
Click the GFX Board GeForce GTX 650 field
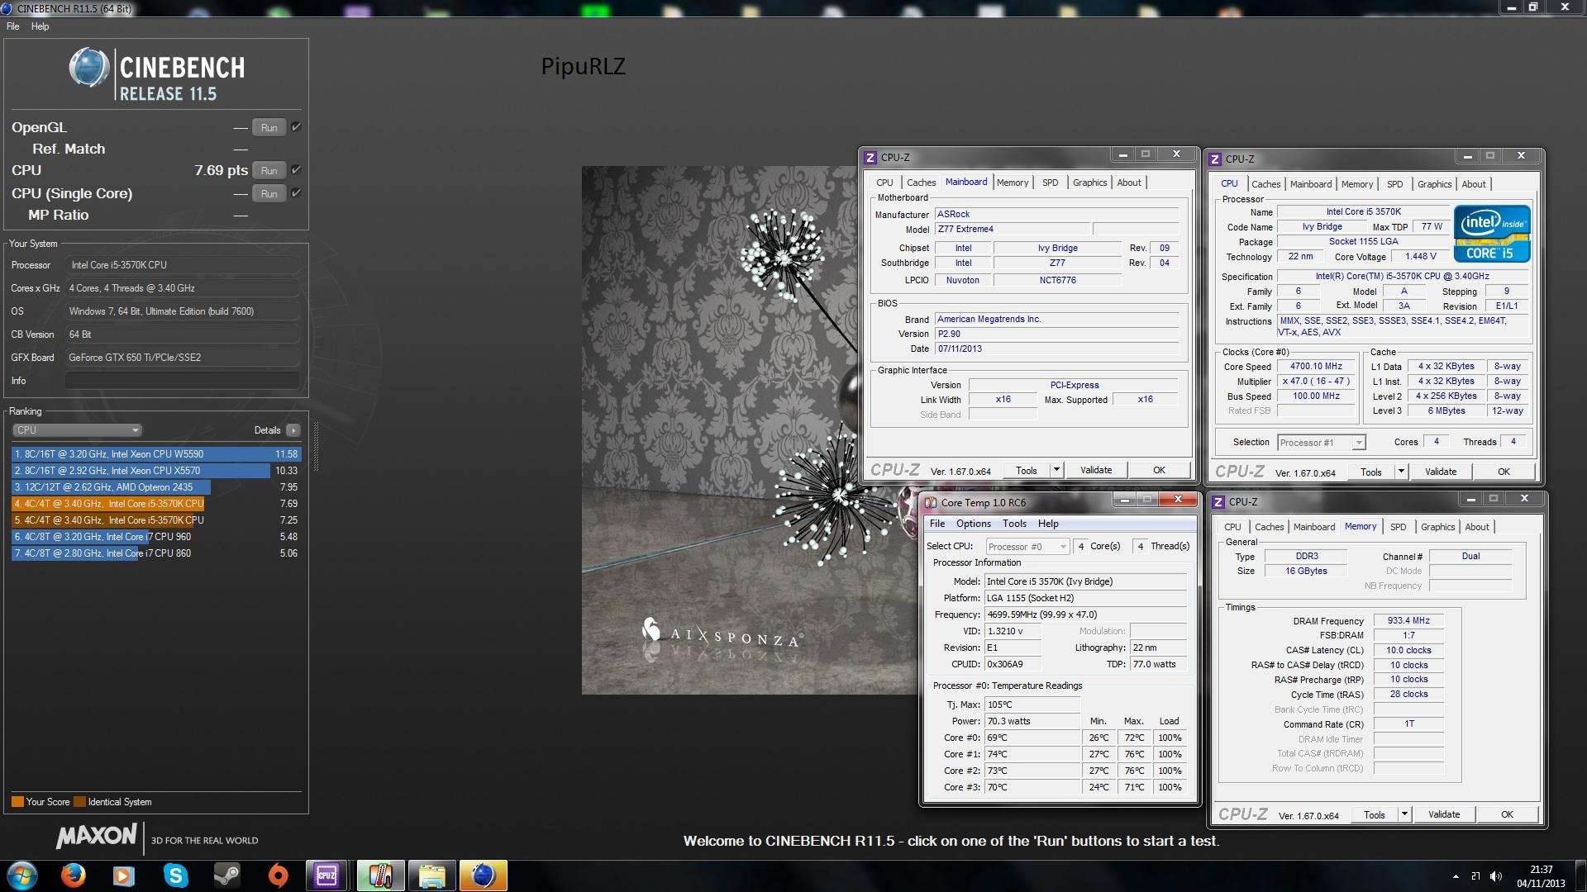click(x=182, y=358)
